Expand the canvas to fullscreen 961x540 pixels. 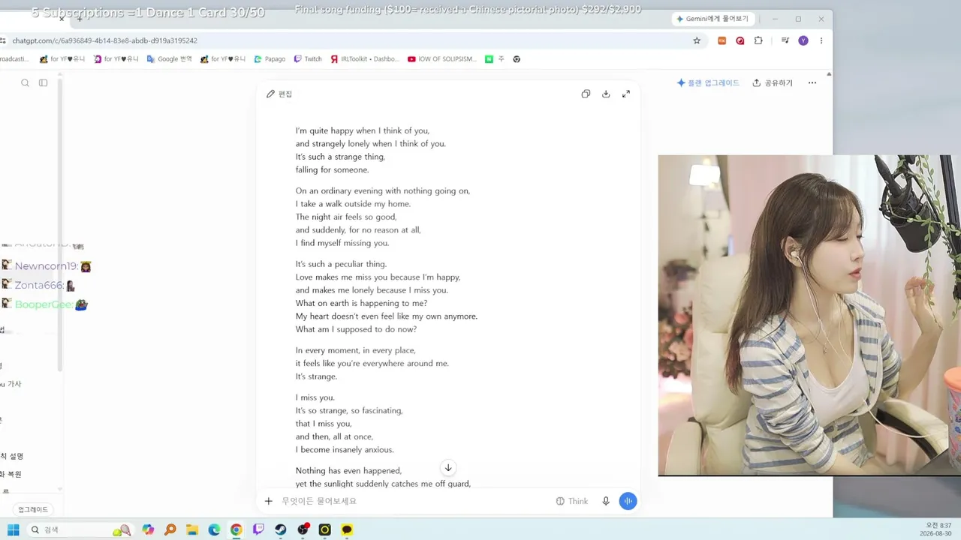tap(626, 94)
